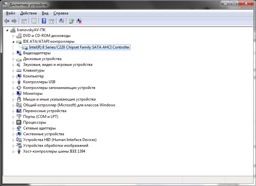Select Мыши и иные указывающие устройства
The image size is (256, 186).
pyautogui.click(x=60, y=99)
